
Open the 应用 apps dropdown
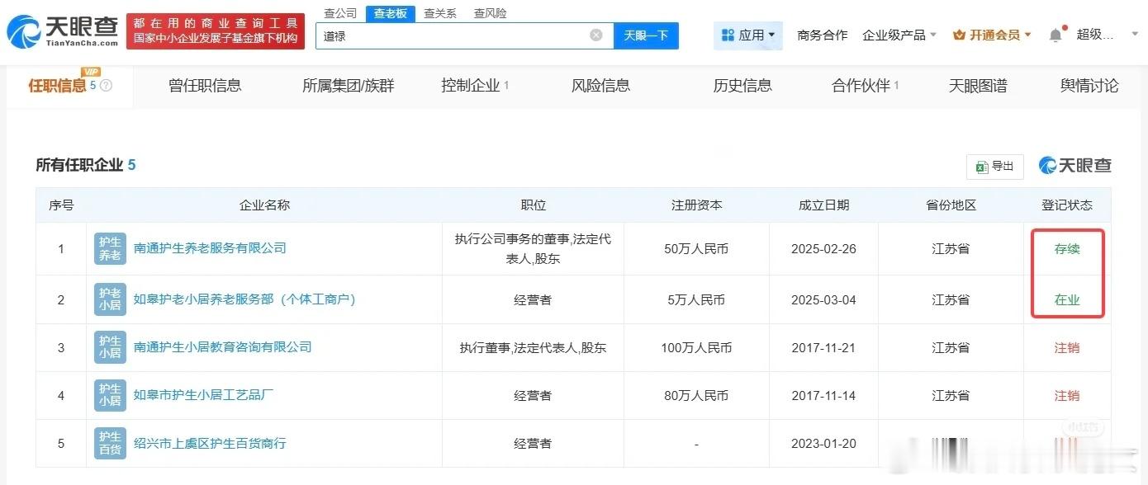tap(748, 35)
